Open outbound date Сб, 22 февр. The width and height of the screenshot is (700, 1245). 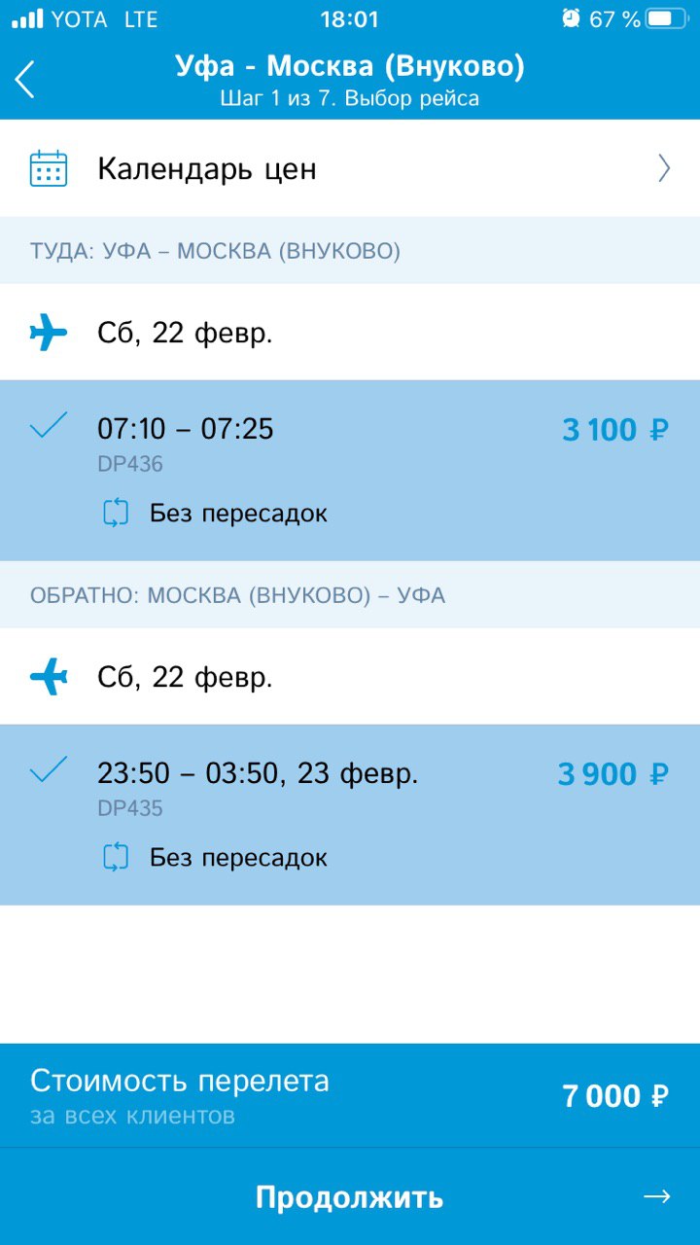[x=185, y=334]
